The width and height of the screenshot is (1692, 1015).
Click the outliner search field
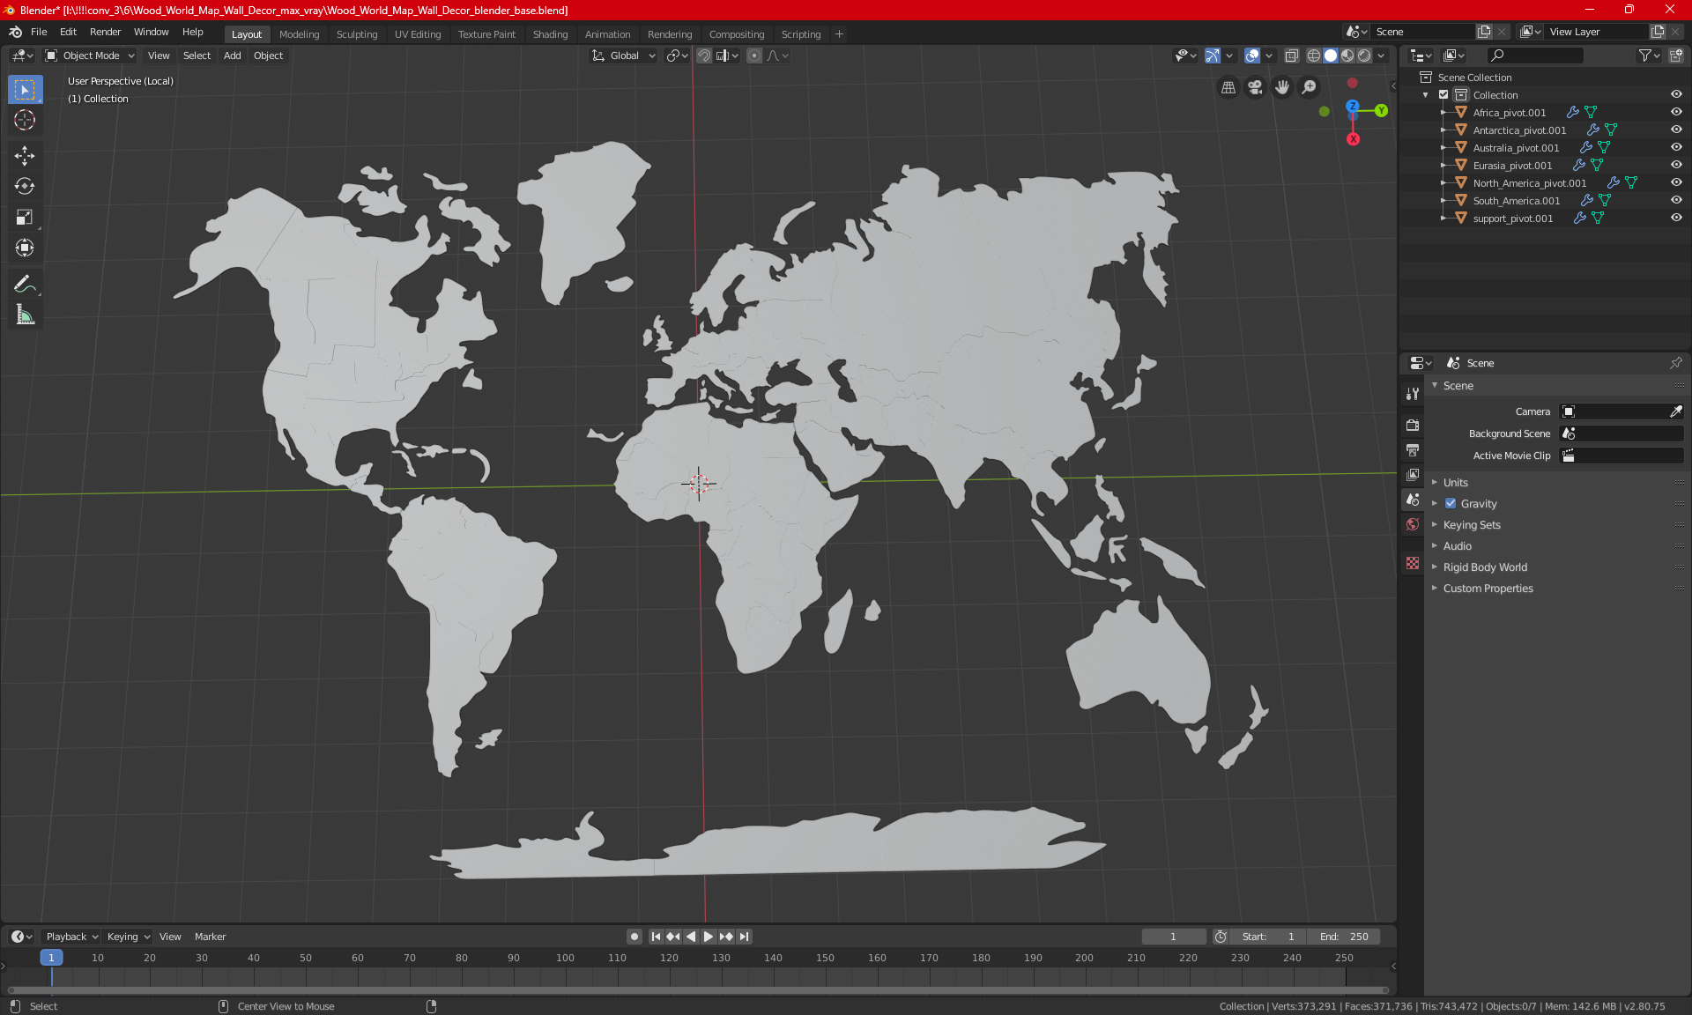[1534, 56]
